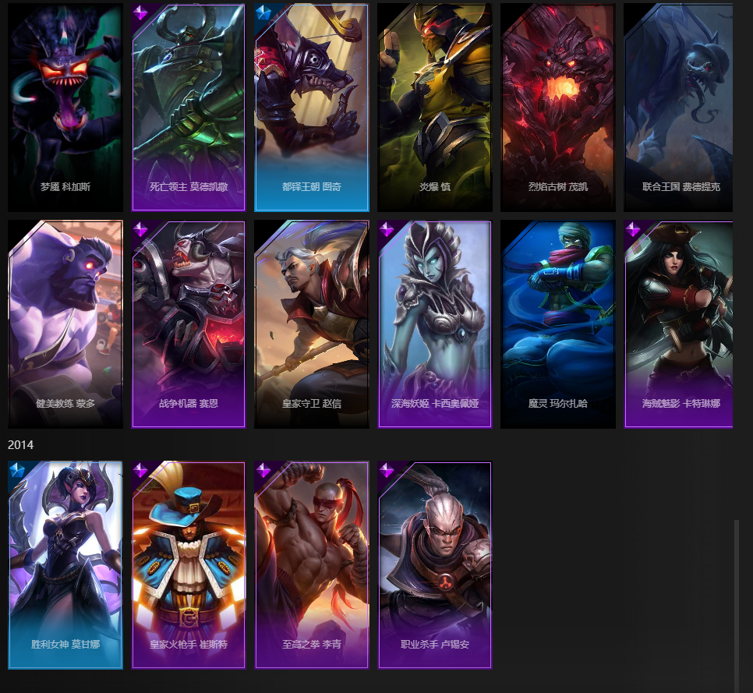Click the purple gem on 海贼魅影 卡特琳娜 card
The height and width of the screenshot is (693, 753).
(633, 229)
